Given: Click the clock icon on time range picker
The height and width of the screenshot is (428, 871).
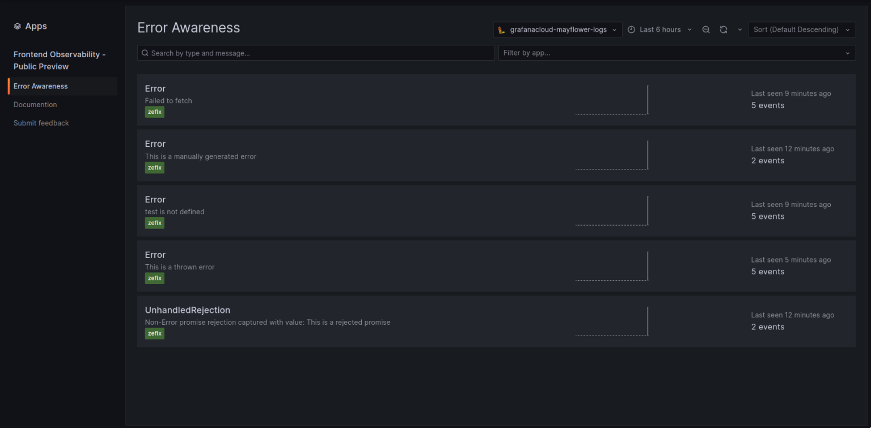Looking at the screenshot, I should click(x=631, y=29).
